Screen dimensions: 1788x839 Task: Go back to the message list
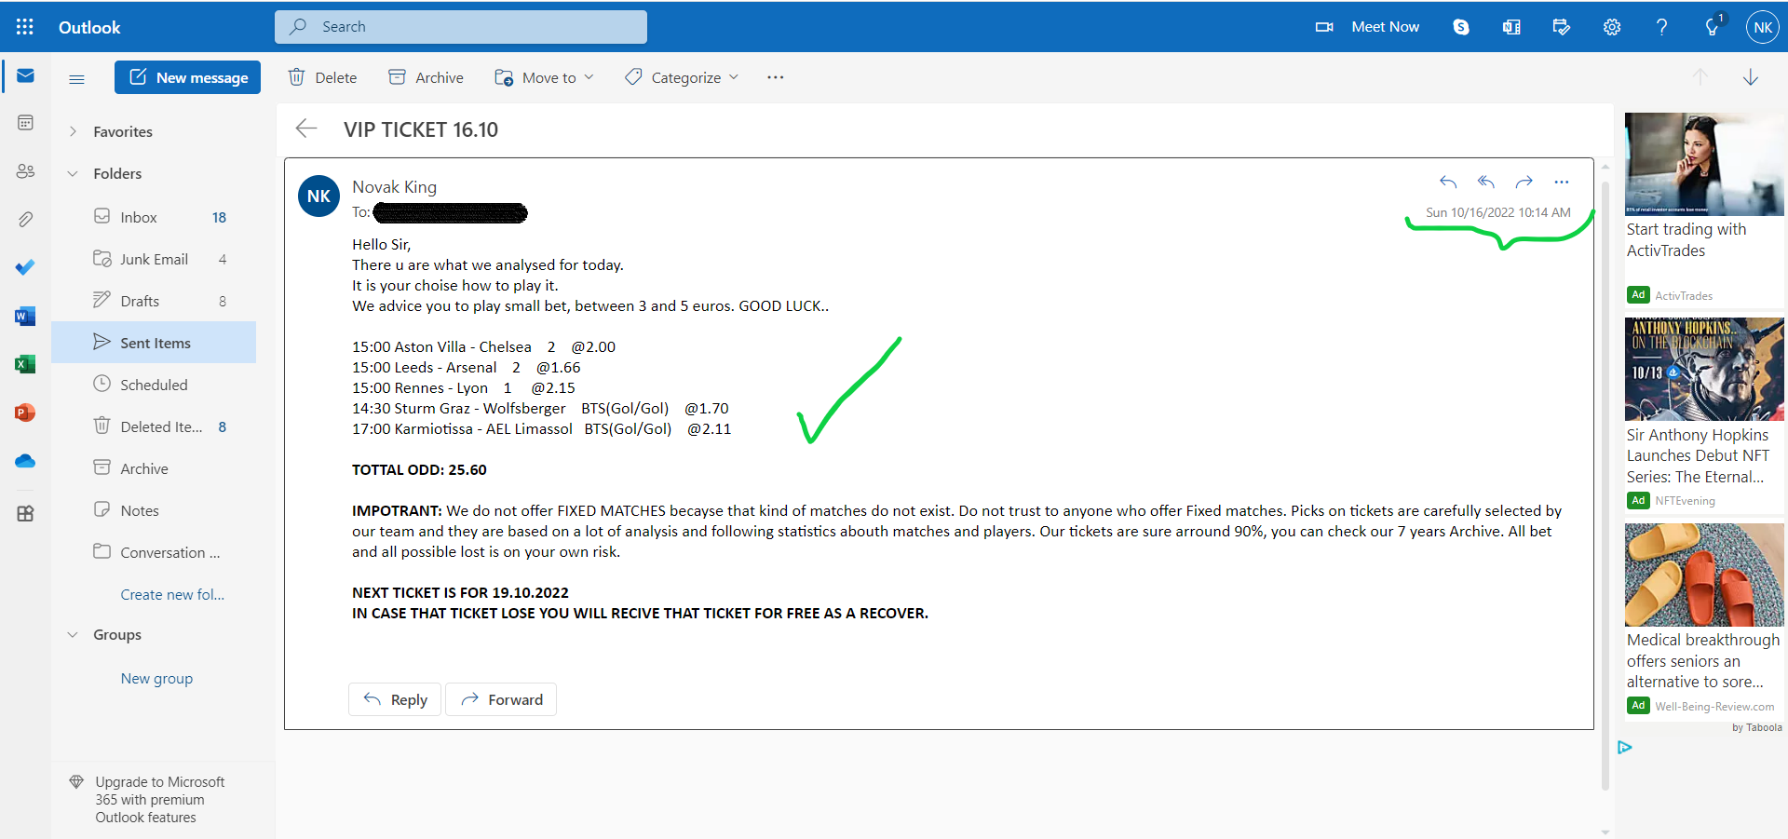(306, 129)
